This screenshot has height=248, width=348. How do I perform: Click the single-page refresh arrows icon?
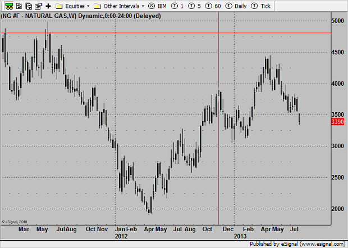coord(19,6)
